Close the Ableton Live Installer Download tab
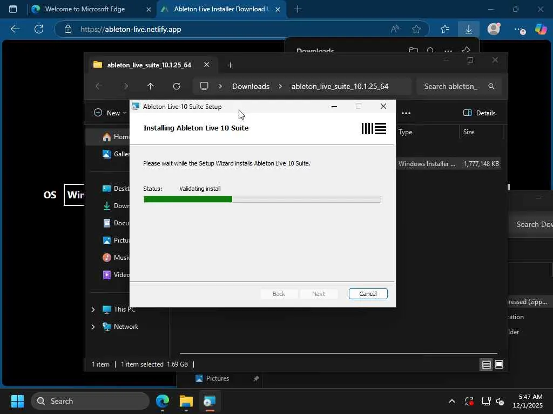 point(278,10)
